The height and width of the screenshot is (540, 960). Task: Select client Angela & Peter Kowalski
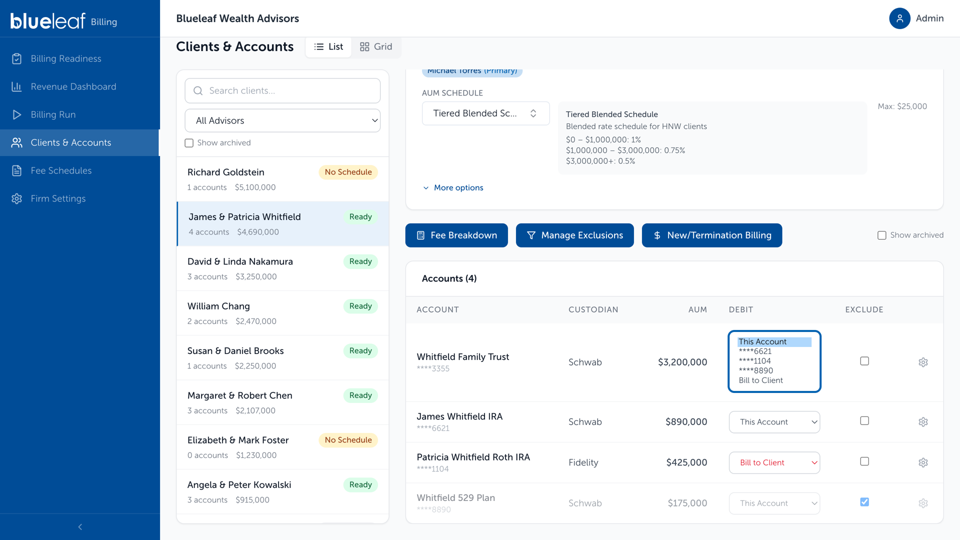282,492
